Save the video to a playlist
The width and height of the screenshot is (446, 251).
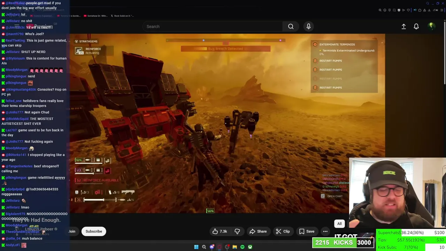[x=307, y=231]
